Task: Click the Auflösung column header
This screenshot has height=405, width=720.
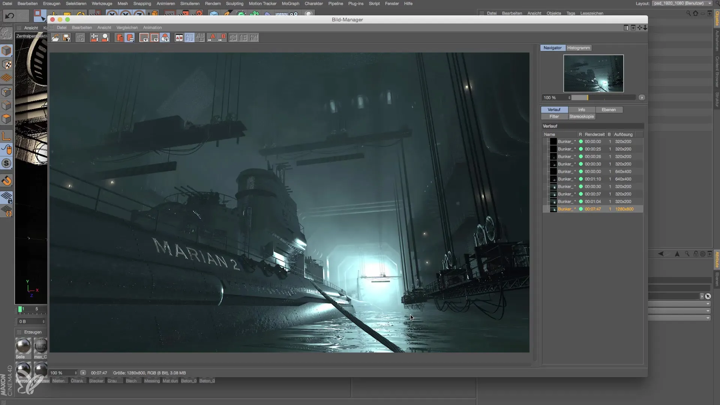Action: (x=623, y=134)
